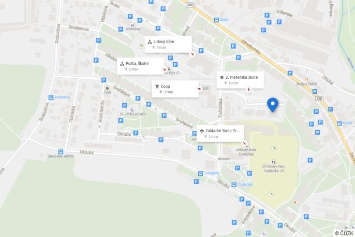This screenshot has height=237, width=355.
Task: Click the Z-Box parcel locker icon
Action: point(107,88)
